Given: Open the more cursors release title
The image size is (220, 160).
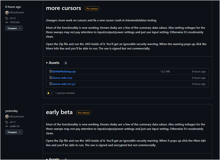Looking at the screenshot, I should [63, 8].
